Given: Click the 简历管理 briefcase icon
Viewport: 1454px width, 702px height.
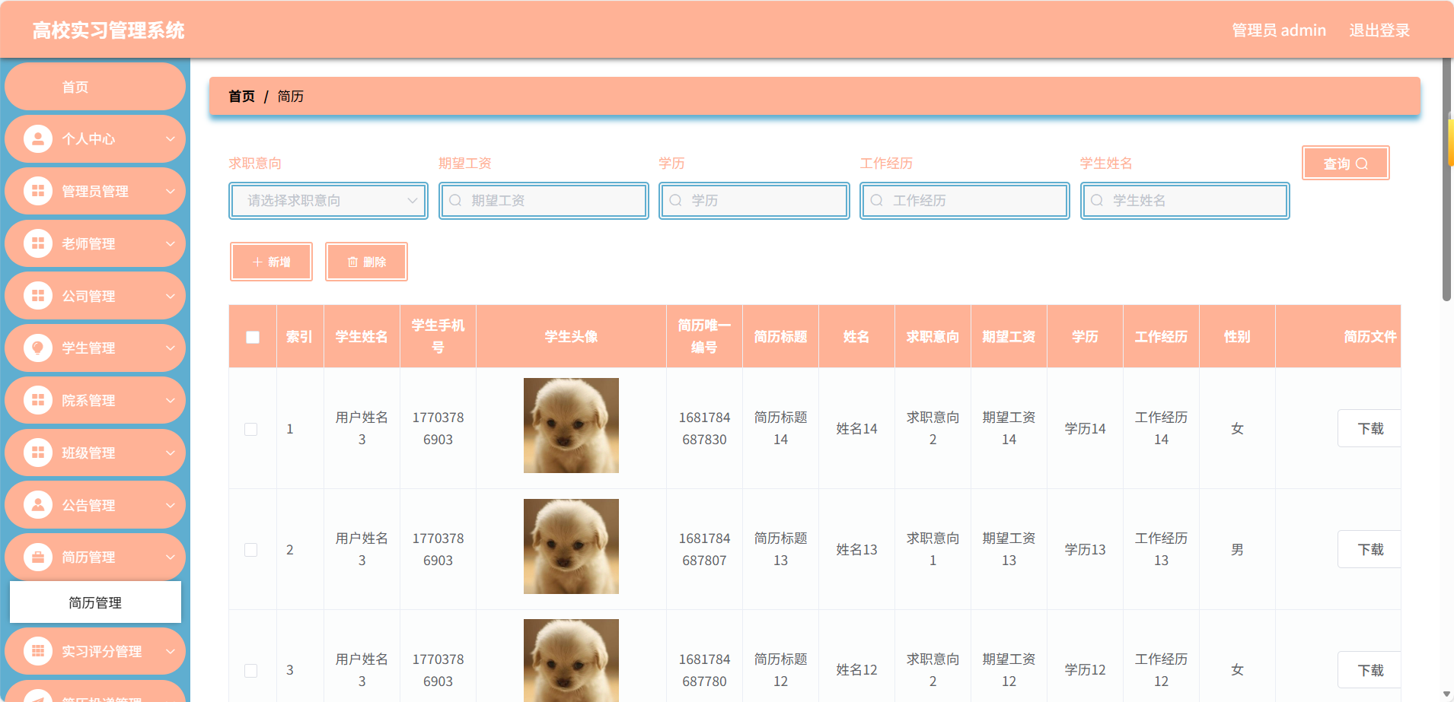Looking at the screenshot, I should 38,557.
